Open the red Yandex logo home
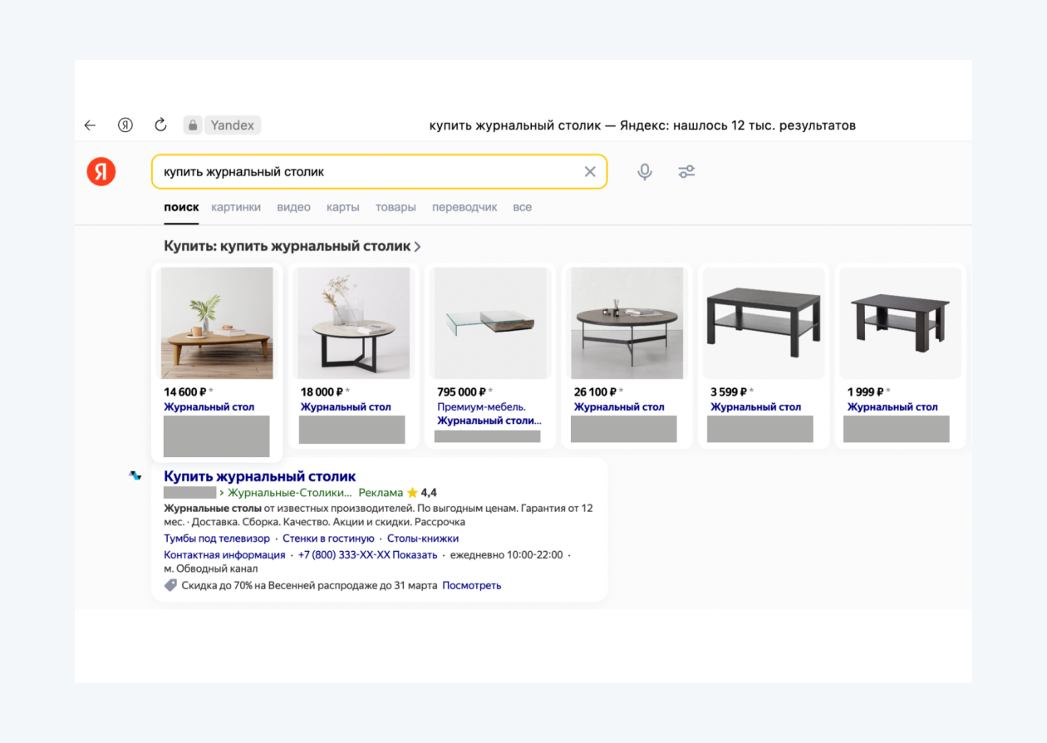This screenshot has height=743, width=1047. 101,172
